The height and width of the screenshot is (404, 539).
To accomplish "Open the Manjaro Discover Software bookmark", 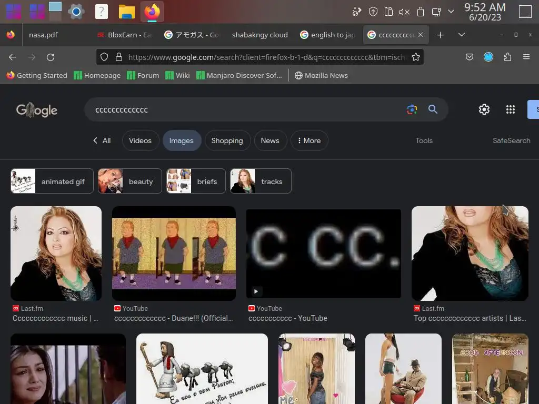I will [239, 75].
